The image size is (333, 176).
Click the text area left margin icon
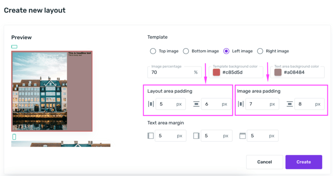[x=151, y=135]
